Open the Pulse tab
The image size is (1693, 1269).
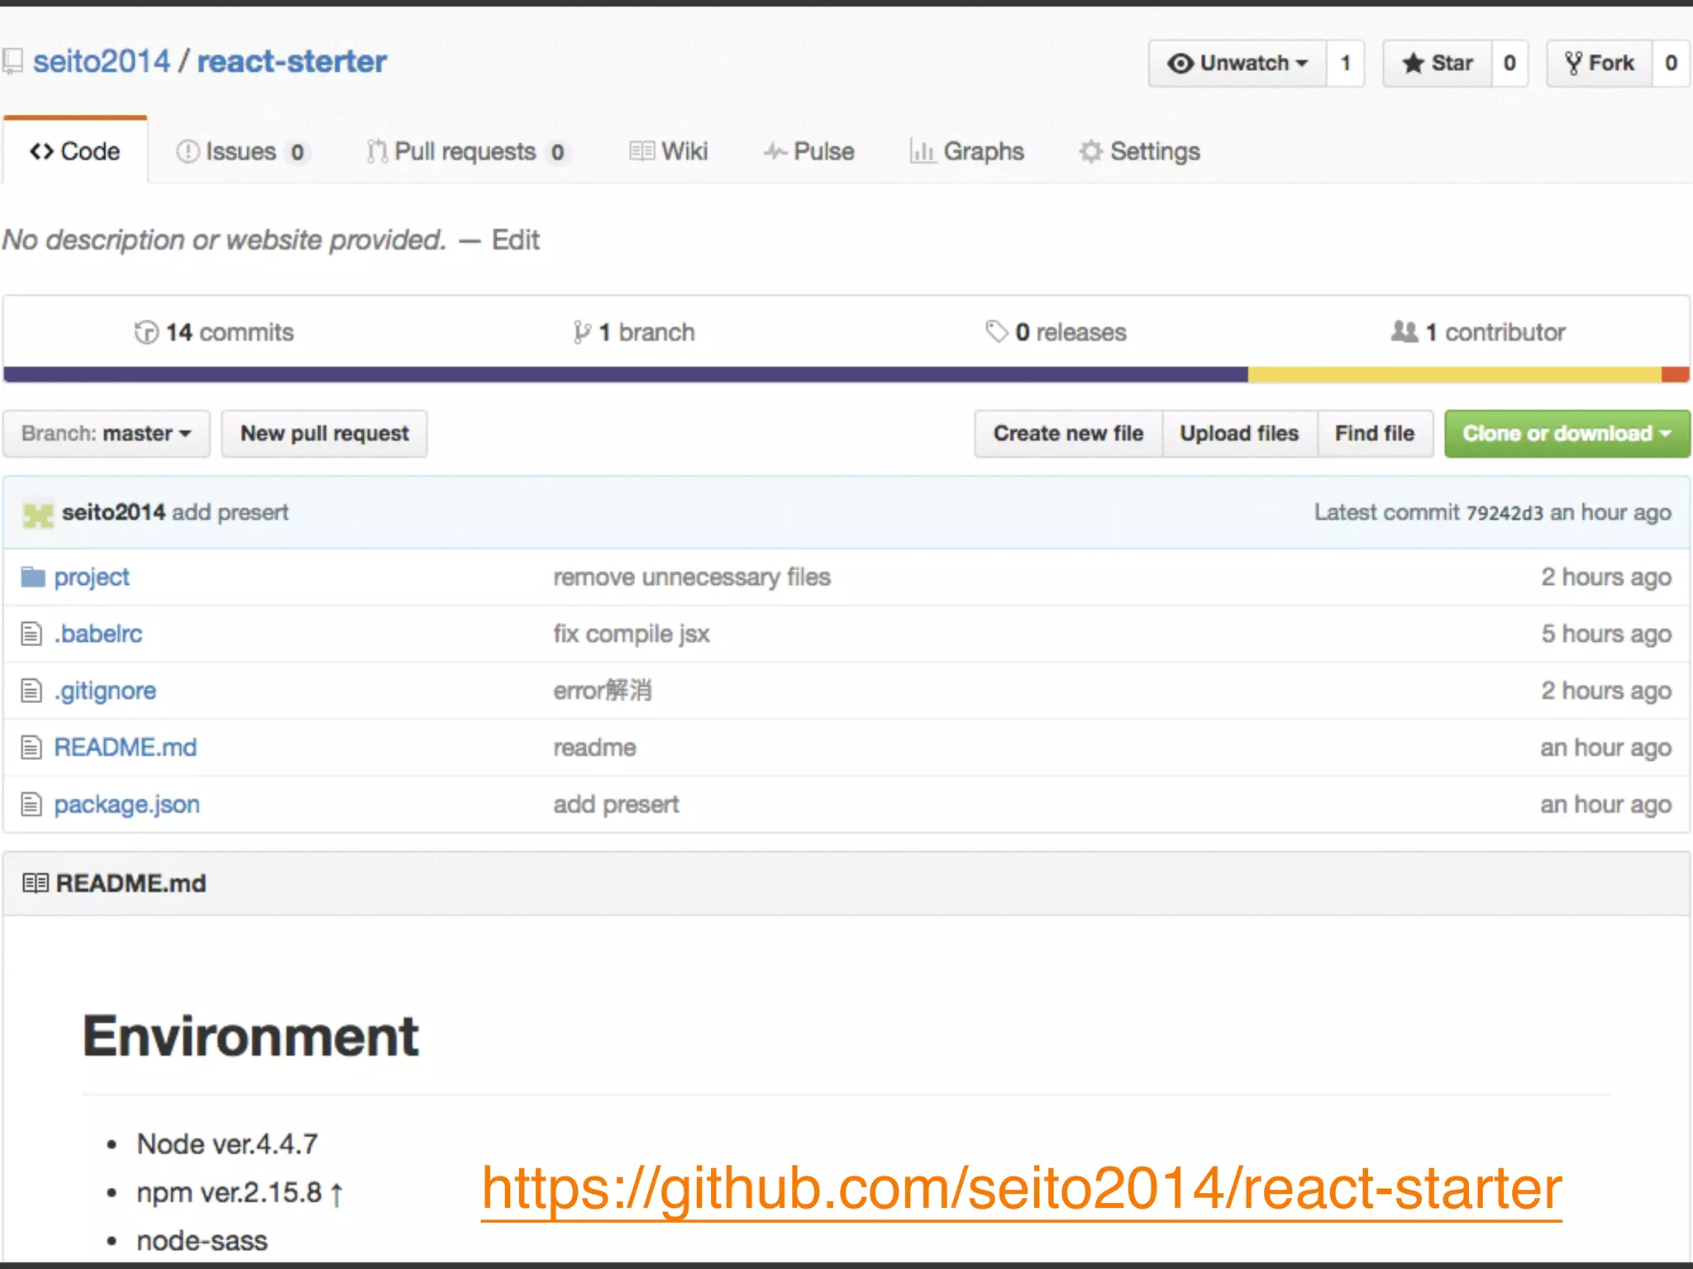pyautogui.click(x=808, y=151)
